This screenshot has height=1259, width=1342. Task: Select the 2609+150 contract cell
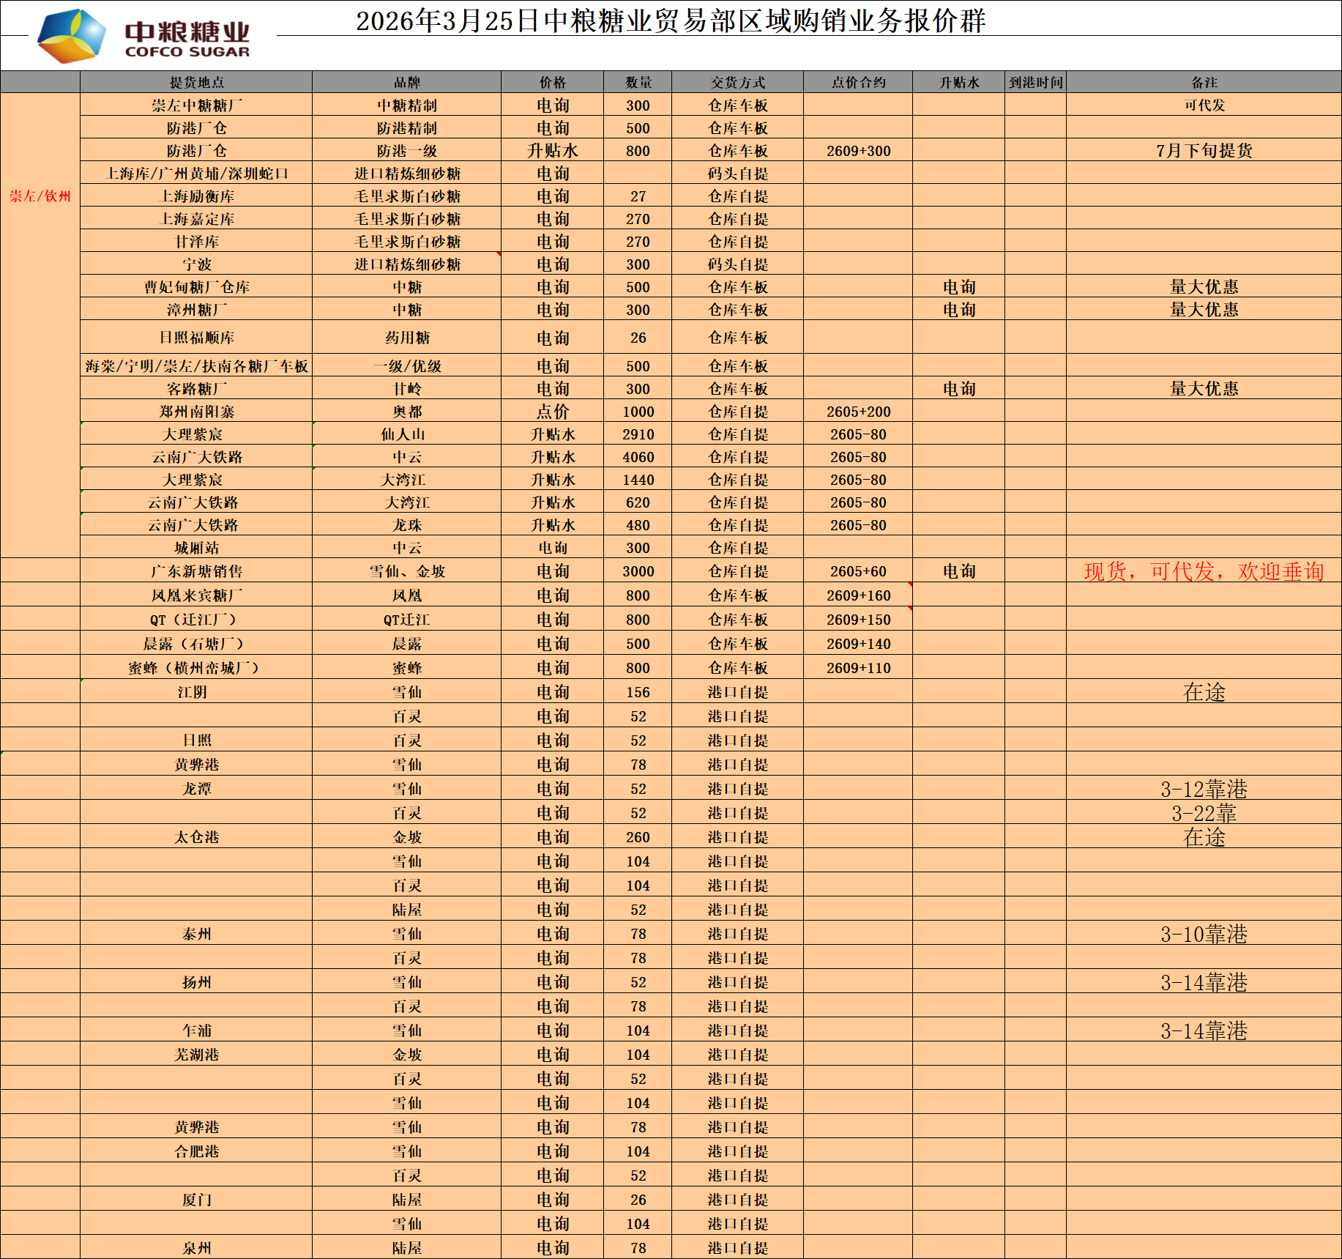[858, 619]
